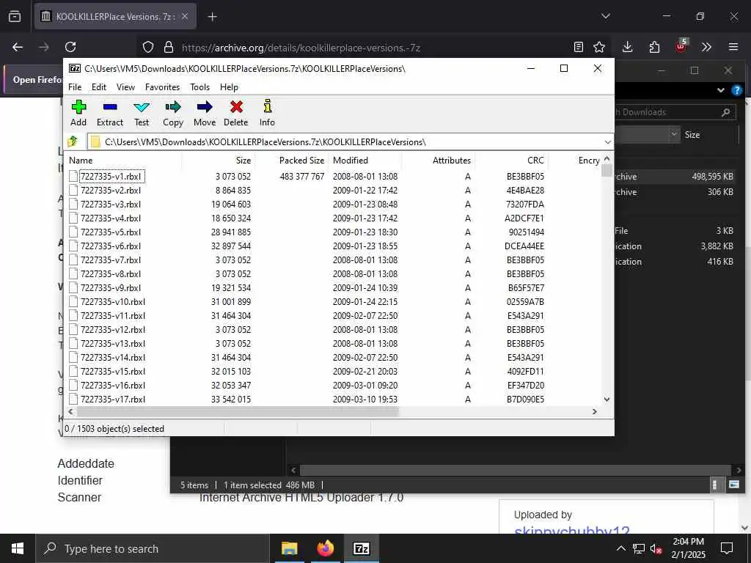The height and width of the screenshot is (563, 751).
Task: Open the 7-Zip Help menu
Action: [x=229, y=87]
